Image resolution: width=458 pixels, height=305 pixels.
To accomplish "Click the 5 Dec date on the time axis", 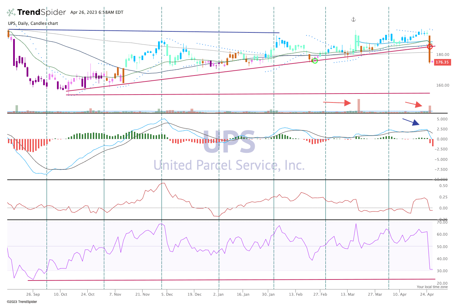I will pos(167,295).
